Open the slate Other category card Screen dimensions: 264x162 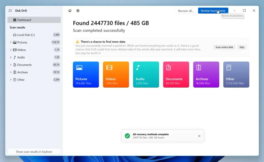(x=236, y=74)
